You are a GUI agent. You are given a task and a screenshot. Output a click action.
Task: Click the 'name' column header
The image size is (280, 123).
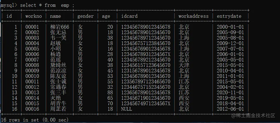click(x=55, y=16)
